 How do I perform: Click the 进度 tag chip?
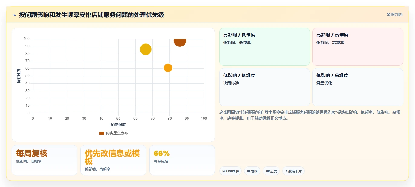coord(271,171)
